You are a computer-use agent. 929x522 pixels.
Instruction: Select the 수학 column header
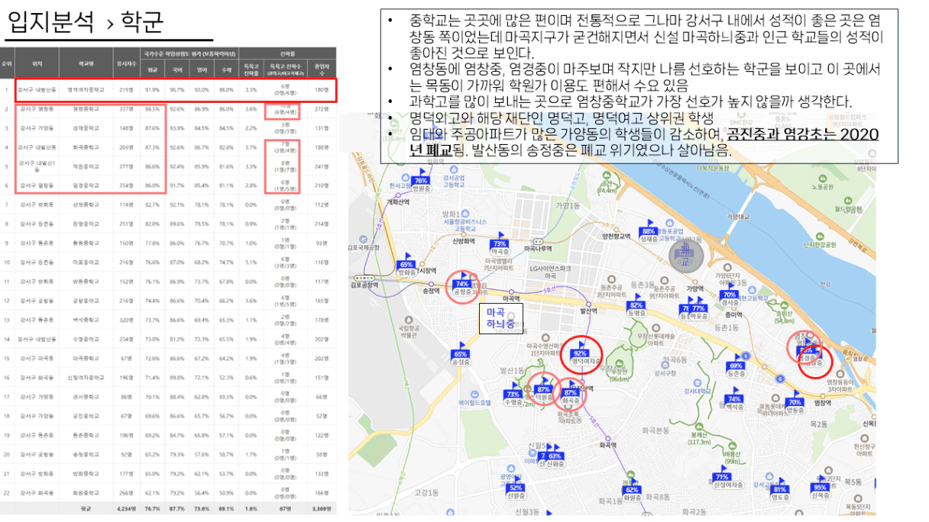click(227, 70)
